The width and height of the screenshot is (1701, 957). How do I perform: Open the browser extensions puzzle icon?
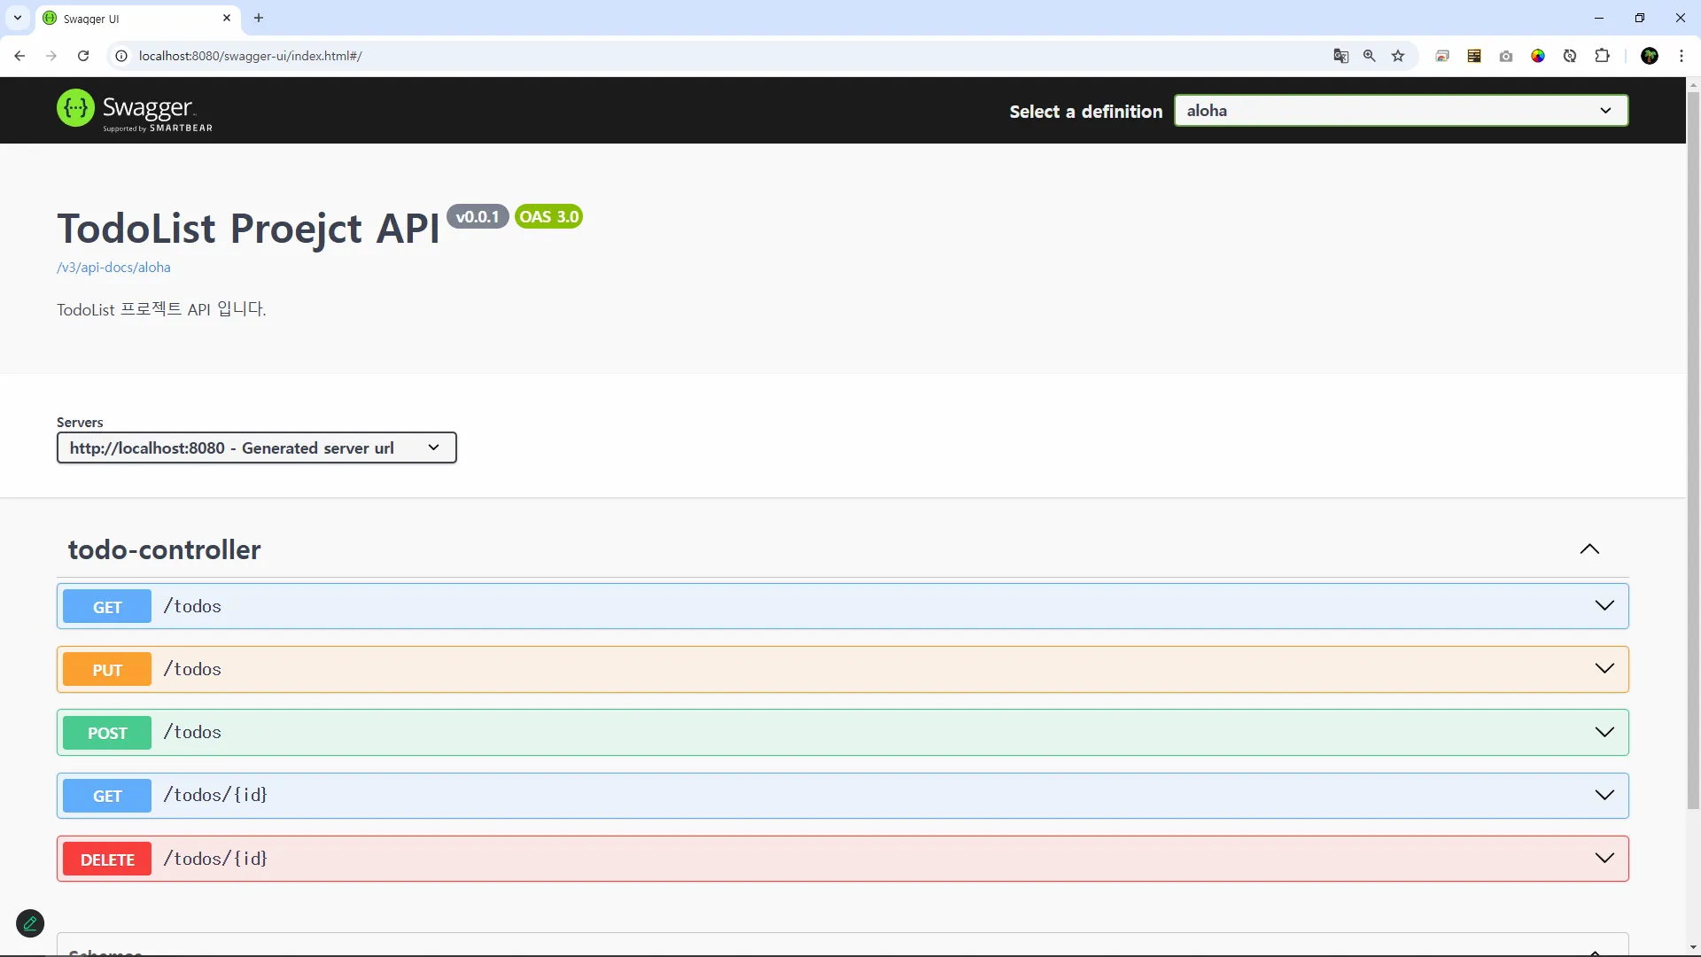tap(1602, 56)
